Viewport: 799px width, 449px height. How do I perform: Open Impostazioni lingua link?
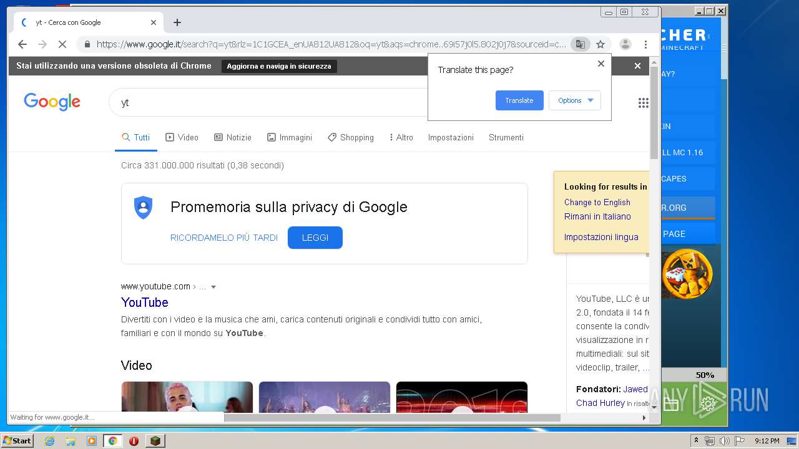pyautogui.click(x=601, y=237)
